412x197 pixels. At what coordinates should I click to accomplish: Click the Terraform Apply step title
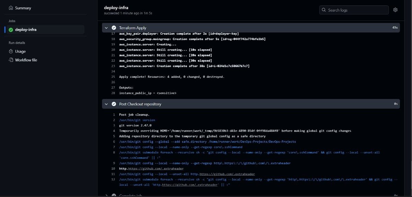133,28
